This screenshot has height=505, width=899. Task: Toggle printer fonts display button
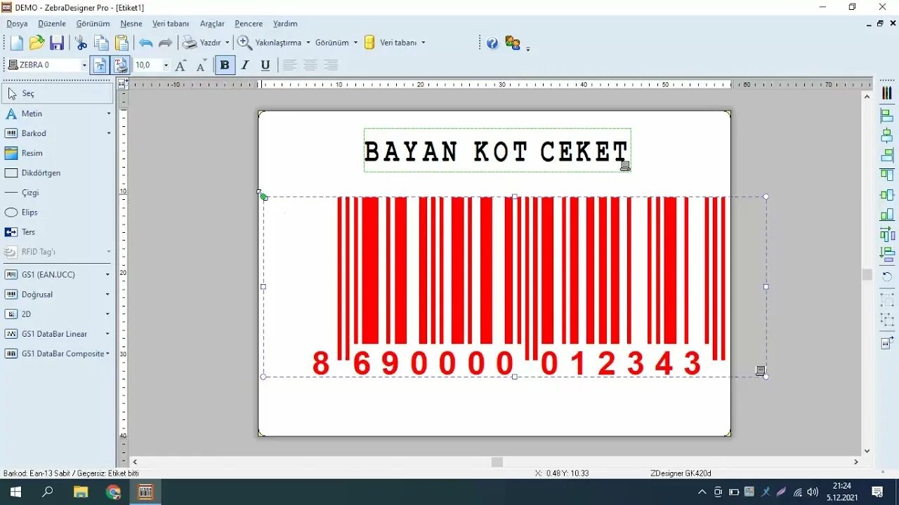click(x=121, y=65)
